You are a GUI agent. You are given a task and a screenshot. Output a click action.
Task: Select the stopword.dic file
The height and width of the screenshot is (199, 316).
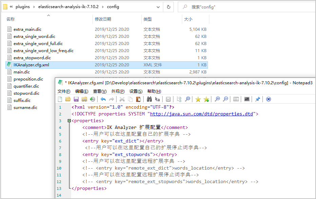pos(26,93)
